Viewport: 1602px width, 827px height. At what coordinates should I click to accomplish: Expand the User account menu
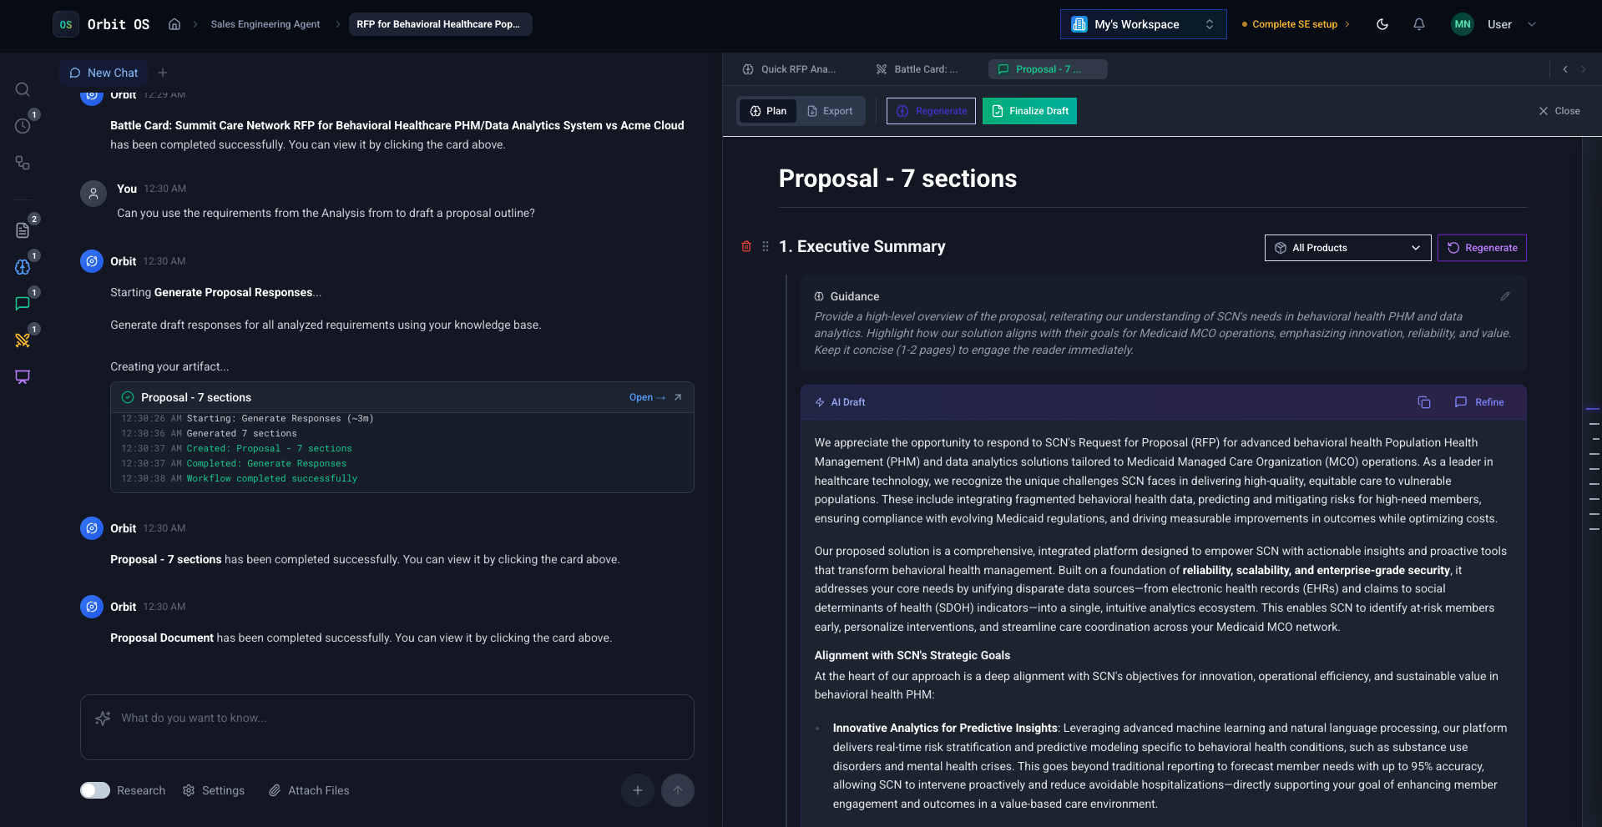(1533, 24)
